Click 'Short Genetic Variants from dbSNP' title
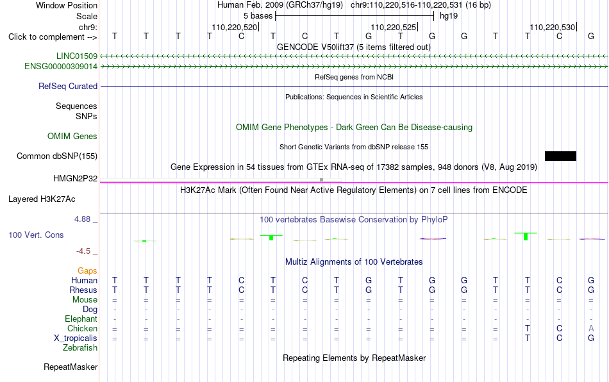The height and width of the screenshot is (382, 609). point(354,147)
